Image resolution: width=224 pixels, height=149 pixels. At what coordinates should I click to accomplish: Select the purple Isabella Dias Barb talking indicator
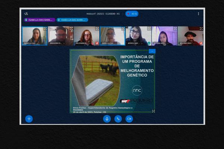pos(40,20)
